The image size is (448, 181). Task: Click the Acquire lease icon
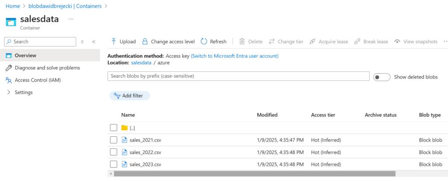point(312,42)
